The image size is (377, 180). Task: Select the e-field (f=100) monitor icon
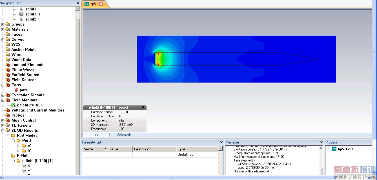[13, 105]
